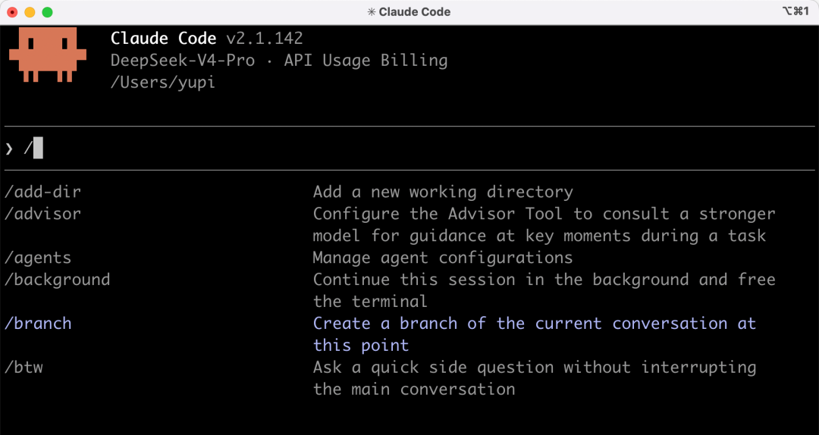Click the red close window button
The image size is (819, 435).
click(x=13, y=12)
